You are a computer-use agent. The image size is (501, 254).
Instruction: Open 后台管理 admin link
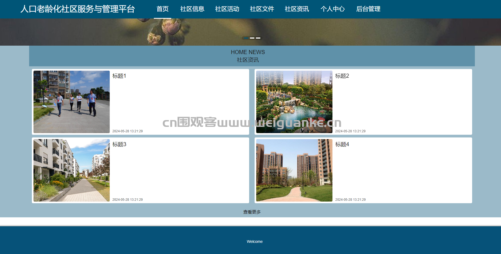368,9
